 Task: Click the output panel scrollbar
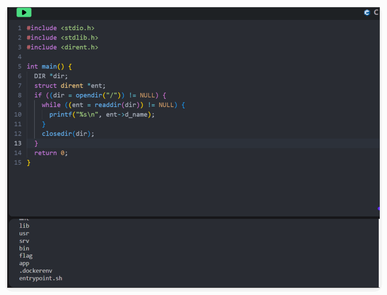click(x=379, y=252)
